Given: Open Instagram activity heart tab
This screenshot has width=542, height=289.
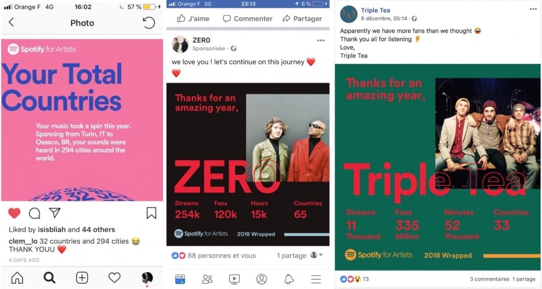Looking at the screenshot, I should 114,277.
